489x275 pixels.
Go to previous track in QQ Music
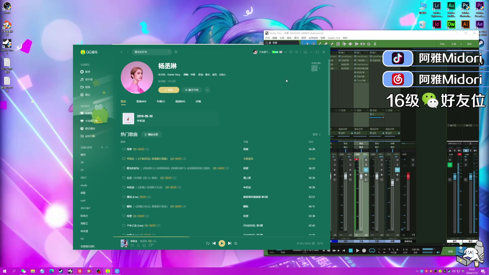(x=214, y=243)
